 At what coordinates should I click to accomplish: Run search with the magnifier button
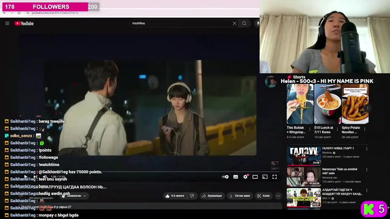(244, 23)
